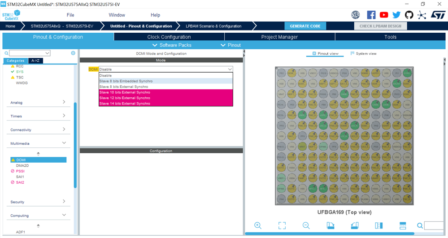The height and width of the screenshot is (238, 448).
Task: Open the DCMI mode dropdown arrow
Action: [230, 69]
